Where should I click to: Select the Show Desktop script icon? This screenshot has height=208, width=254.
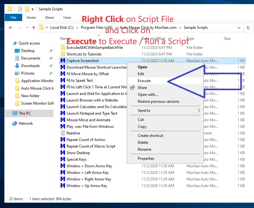point(63,153)
